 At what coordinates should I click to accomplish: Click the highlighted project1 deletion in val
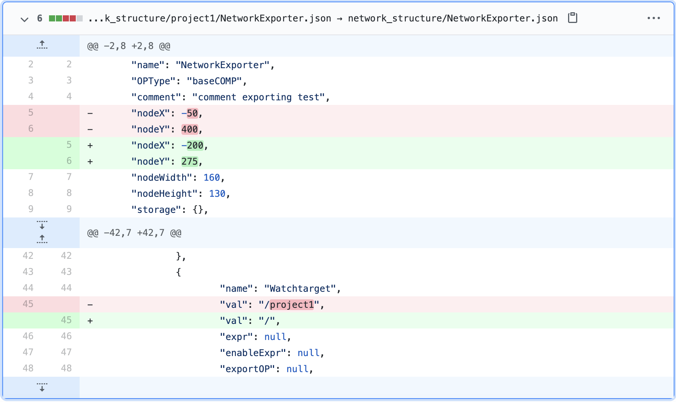(291, 304)
